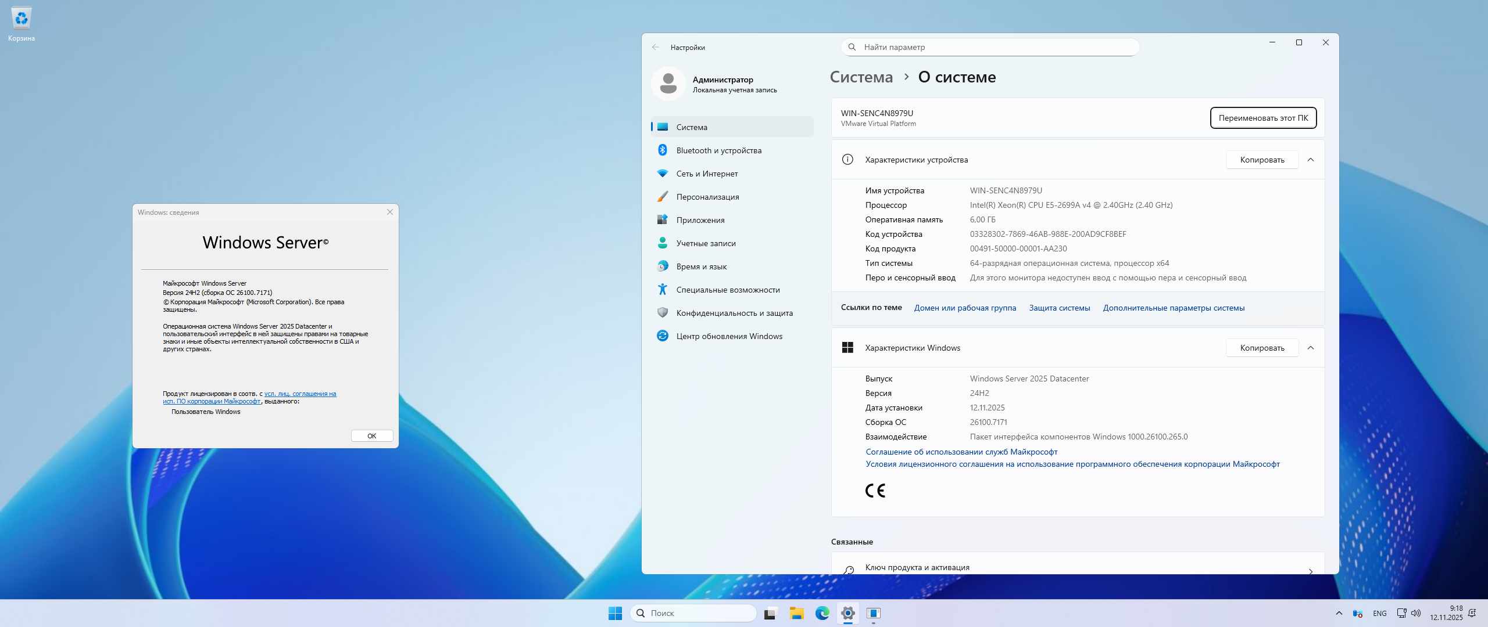
Task: Select Учетные записи menu item
Action: (706, 243)
